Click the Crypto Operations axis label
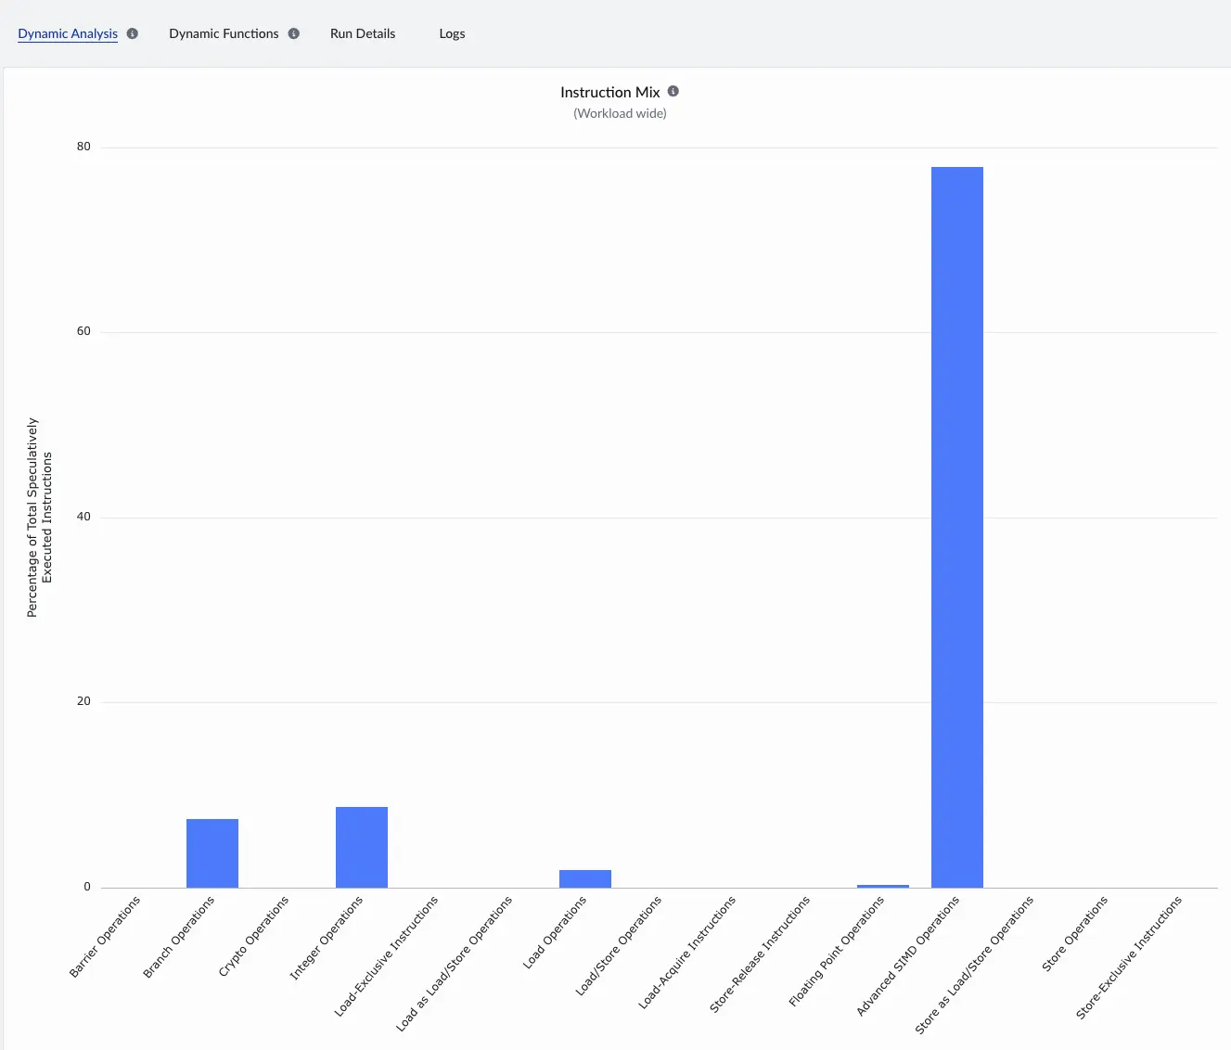The image size is (1231, 1050). coord(254,936)
